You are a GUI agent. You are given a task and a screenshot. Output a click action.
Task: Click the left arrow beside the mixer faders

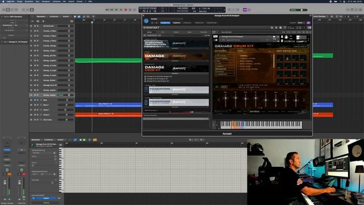[218, 100]
